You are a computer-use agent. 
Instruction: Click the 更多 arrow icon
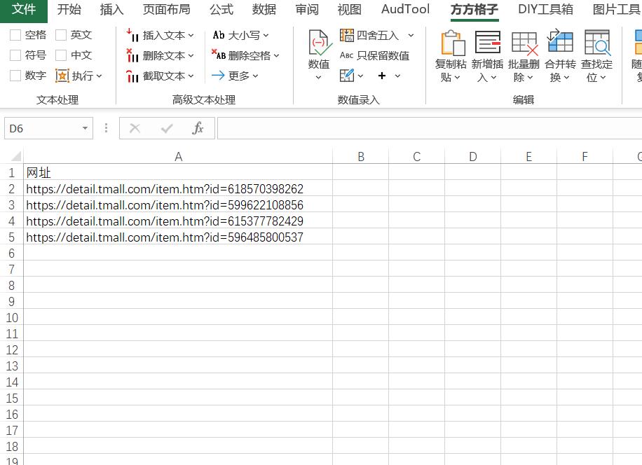pos(218,75)
